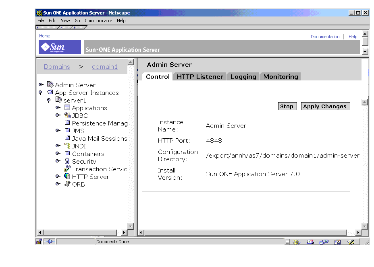Follow the domain1 breadcrumb link
The width and height of the screenshot is (374, 267).
[x=105, y=67]
